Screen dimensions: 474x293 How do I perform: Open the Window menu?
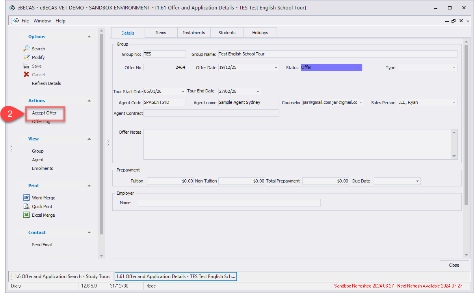point(42,21)
